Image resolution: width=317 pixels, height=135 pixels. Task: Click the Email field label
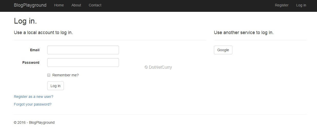[x=35, y=50]
